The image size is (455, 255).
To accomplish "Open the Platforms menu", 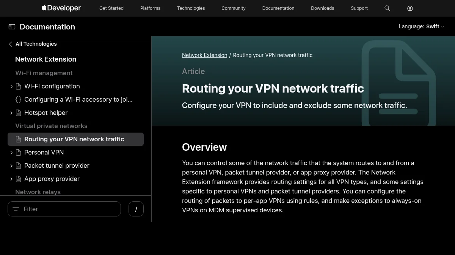I will 150,8.
